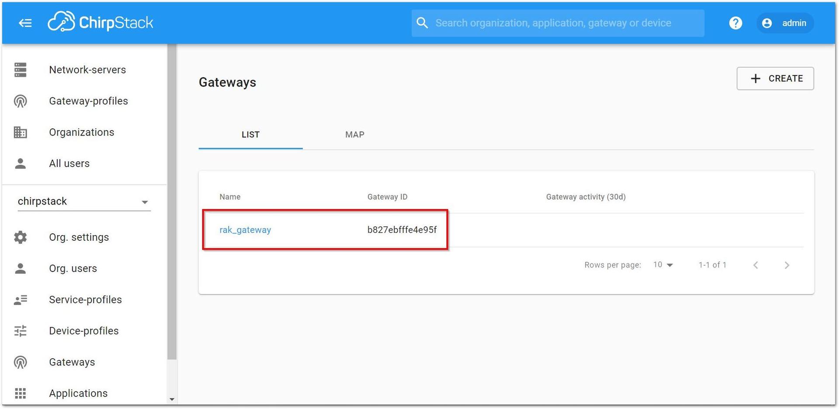The height and width of the screenshot is (409, 839).
Task: Click the 1-1 of 1 pagination text
Action: coord(712,265)
